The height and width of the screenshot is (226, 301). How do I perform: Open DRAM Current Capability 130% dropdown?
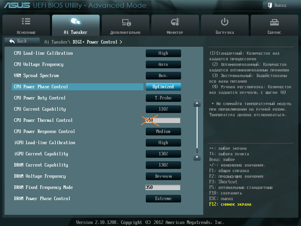(x=163, y=165)
